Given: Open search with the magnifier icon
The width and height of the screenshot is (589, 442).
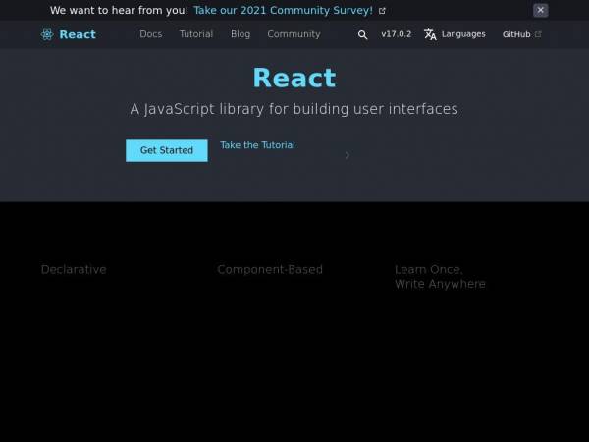Looking at the screenshot, I should pyautogui.click(x=362, y=34).
